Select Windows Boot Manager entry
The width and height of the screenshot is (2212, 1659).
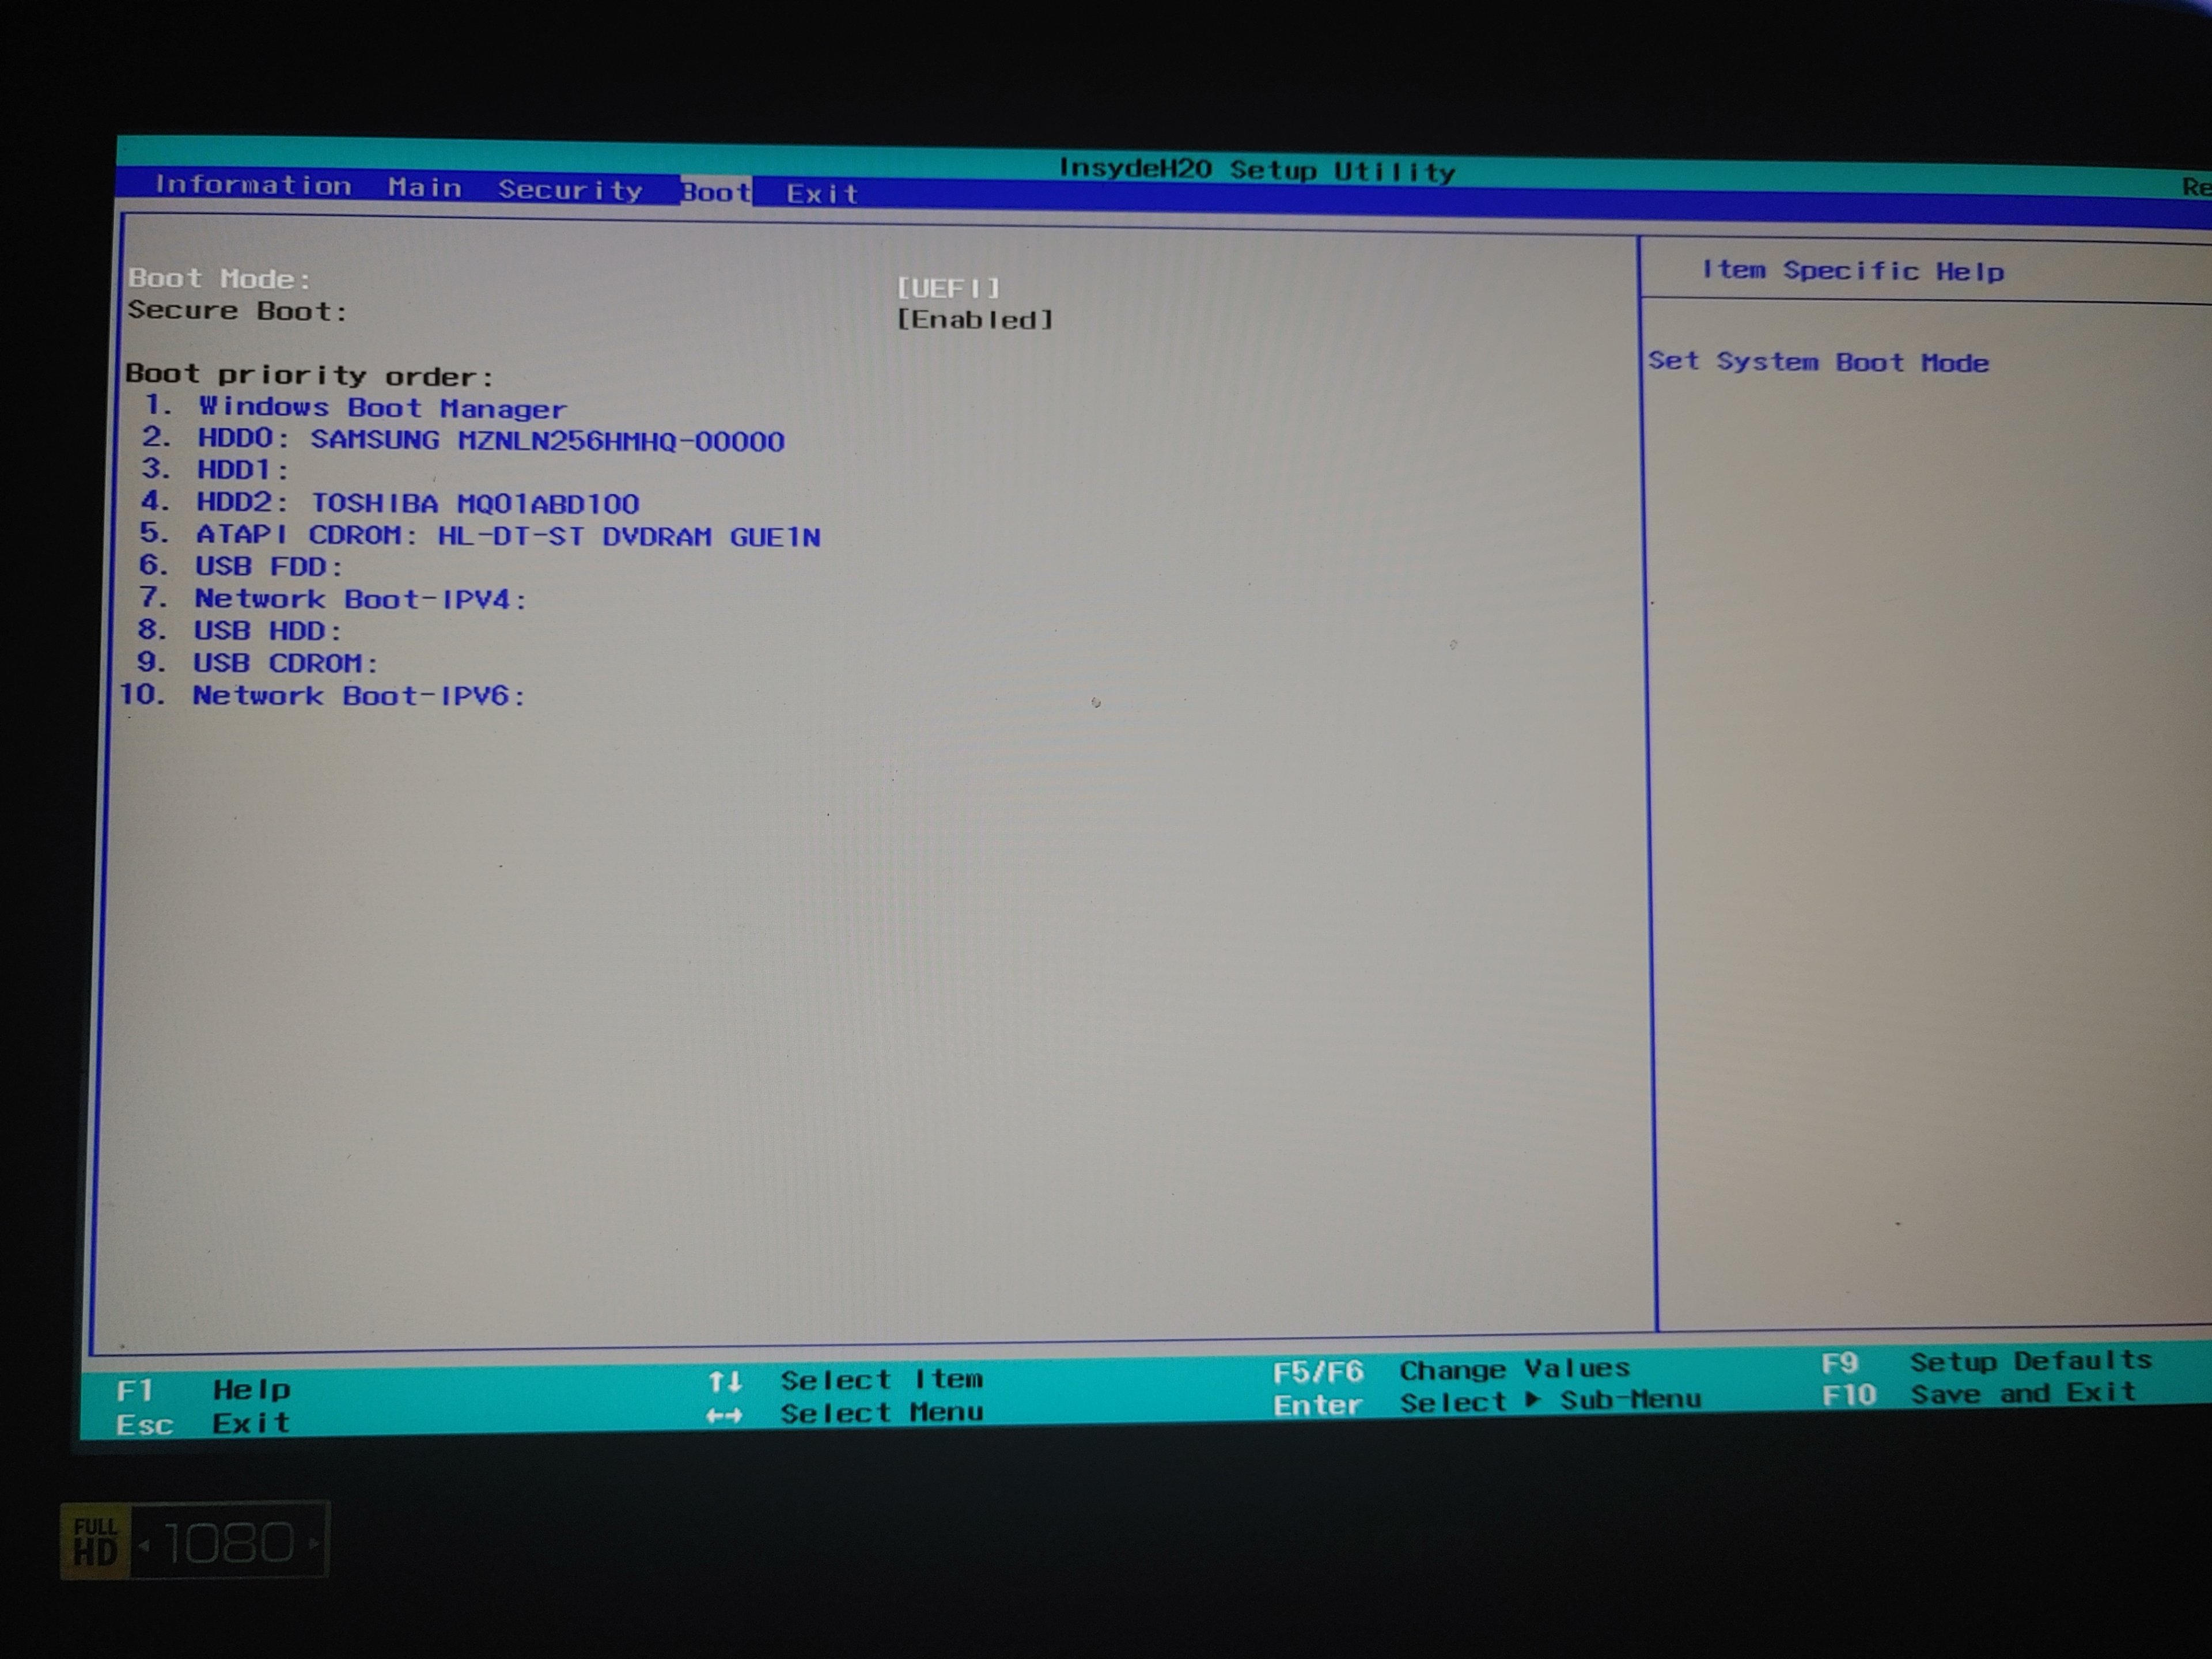coord(382,408)
